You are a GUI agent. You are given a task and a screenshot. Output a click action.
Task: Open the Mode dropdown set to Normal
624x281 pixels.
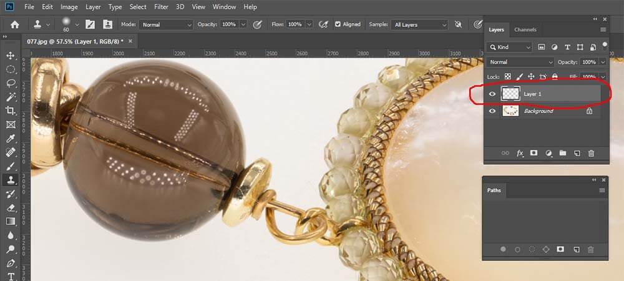coord(167,25)
